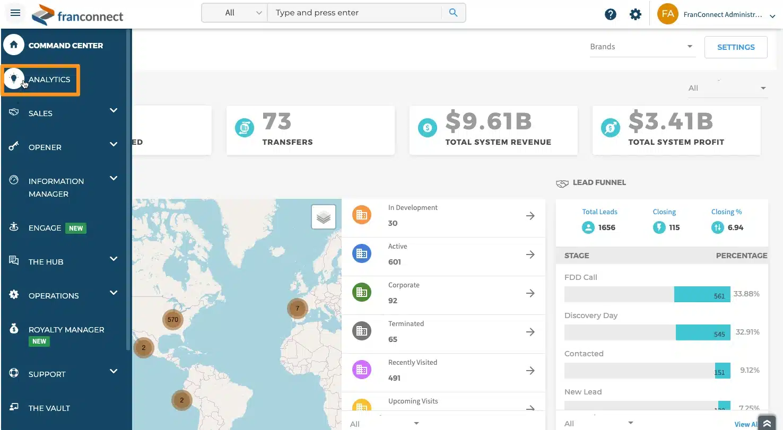
Task: Open the search scope All dropdown
Action: coord(235,13)
